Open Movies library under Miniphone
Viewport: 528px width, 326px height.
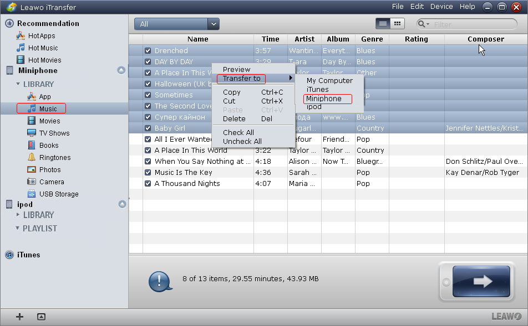tap(44, 121)
